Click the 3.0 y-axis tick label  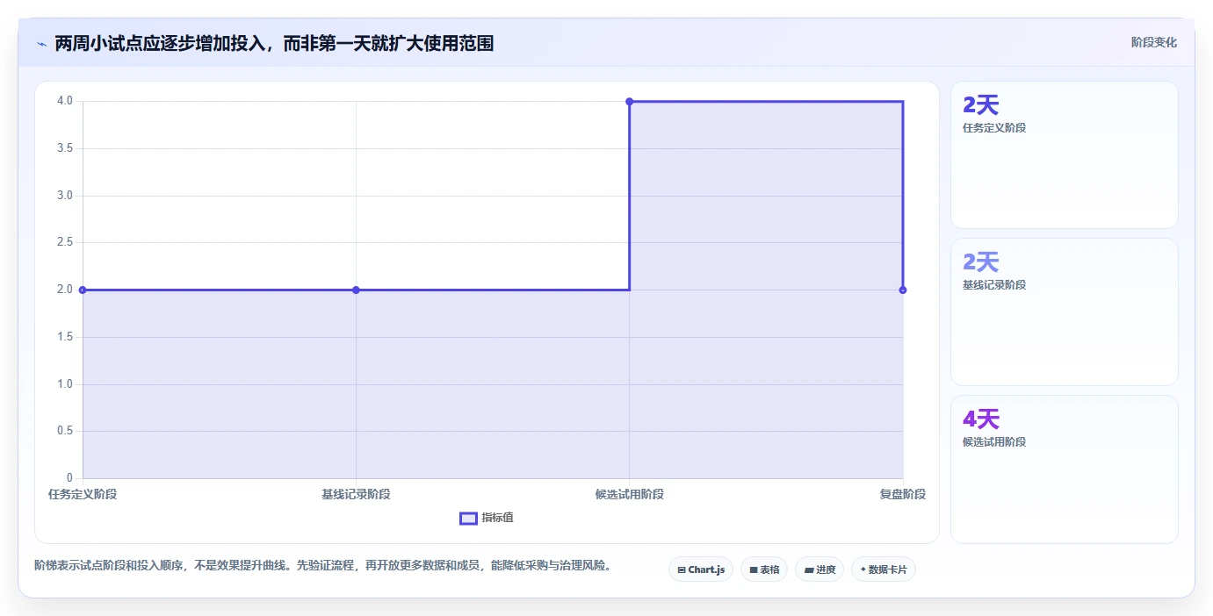pos(65,196)
